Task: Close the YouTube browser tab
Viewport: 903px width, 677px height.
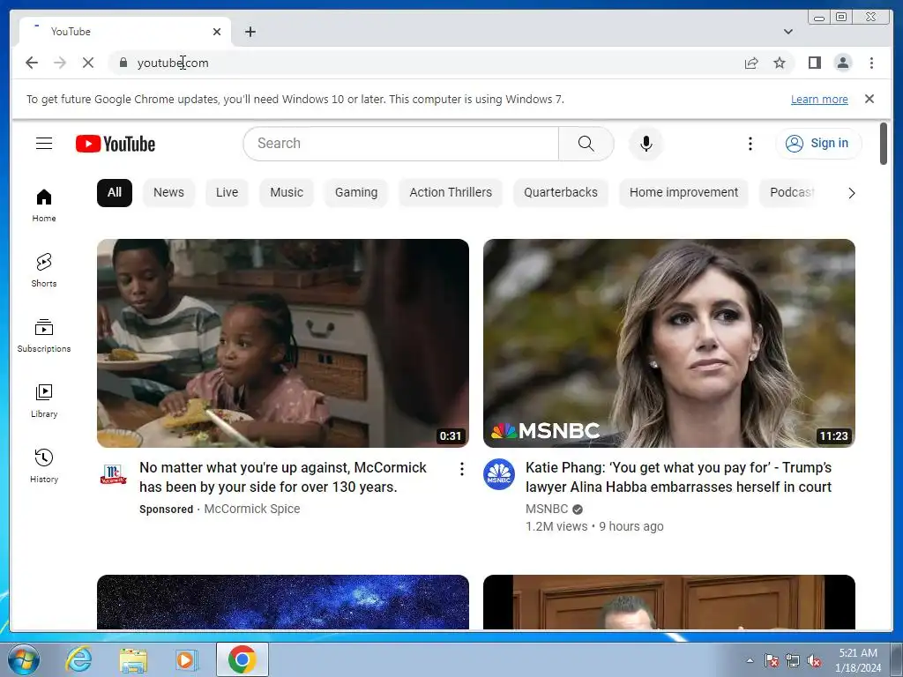Action: tap(217, 32)
